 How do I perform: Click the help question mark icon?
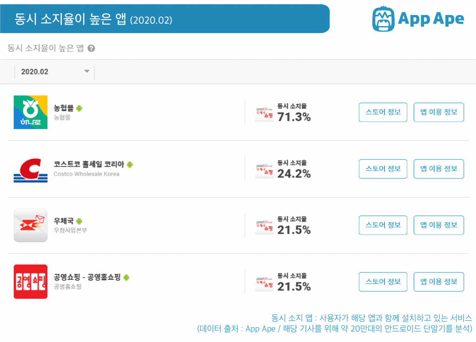pos(91,48)
